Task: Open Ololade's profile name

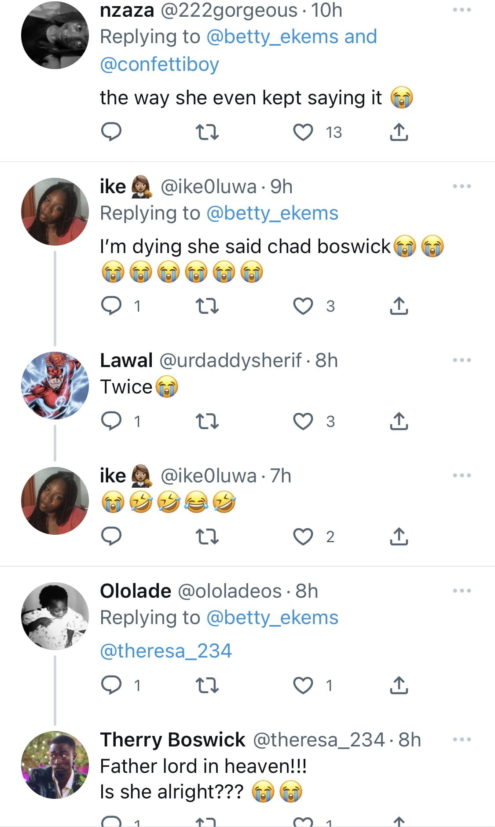Action: 136,591
